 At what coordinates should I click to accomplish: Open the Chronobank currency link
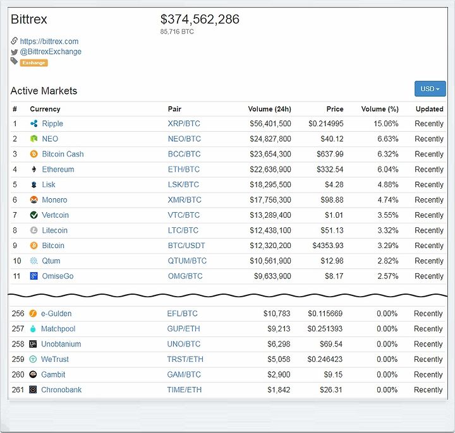coord(61,390)
